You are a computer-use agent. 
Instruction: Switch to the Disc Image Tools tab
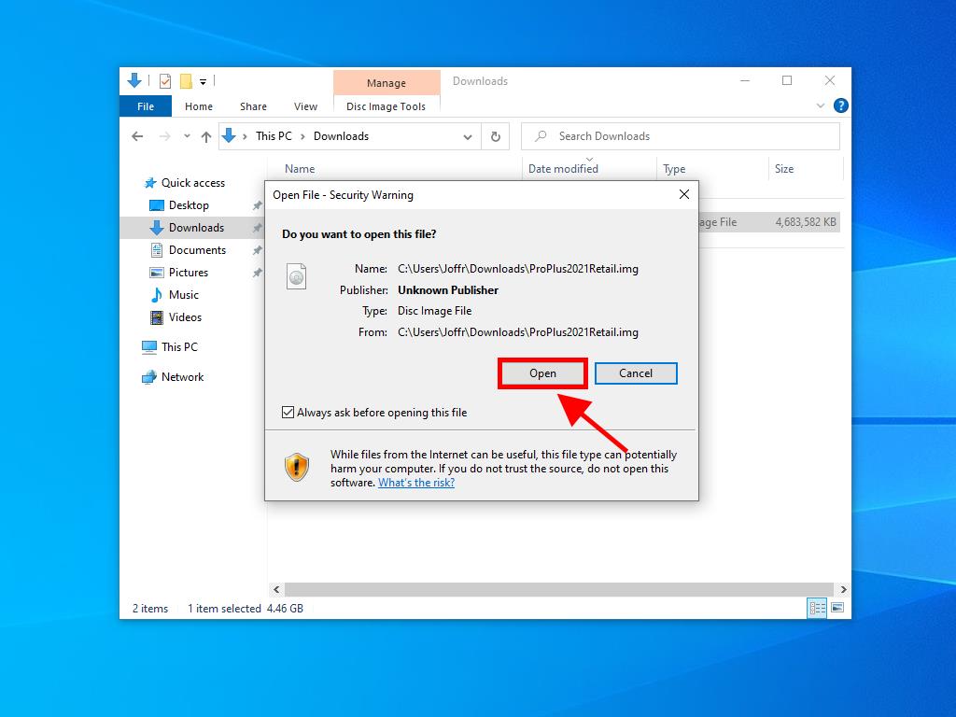pos(386,106)
